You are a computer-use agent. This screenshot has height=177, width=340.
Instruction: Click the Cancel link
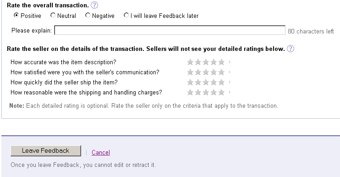pos(101,152)
